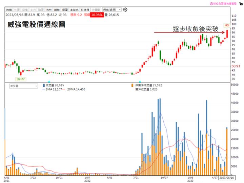The image size is (244, 183).
Task: Click the 20MA 14,453 legend entry
Action: pyautogui.click(x=74, y=89)
